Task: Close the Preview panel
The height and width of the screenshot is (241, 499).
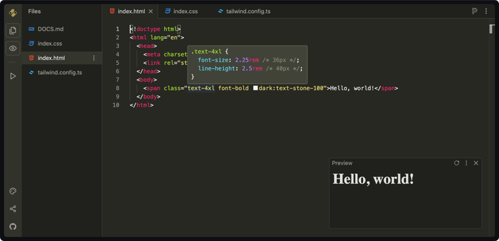Action: 476,163
